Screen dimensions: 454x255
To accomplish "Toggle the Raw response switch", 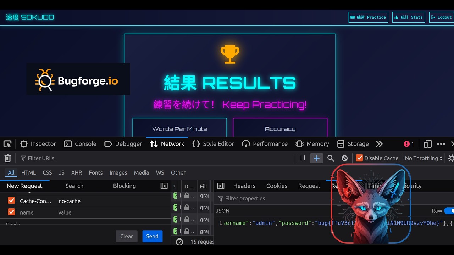I will tap(449, 211).
